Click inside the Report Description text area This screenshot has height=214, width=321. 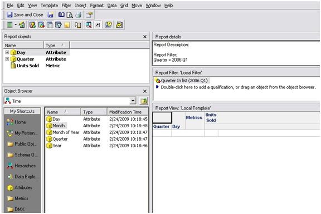click(x=236, y=53)
